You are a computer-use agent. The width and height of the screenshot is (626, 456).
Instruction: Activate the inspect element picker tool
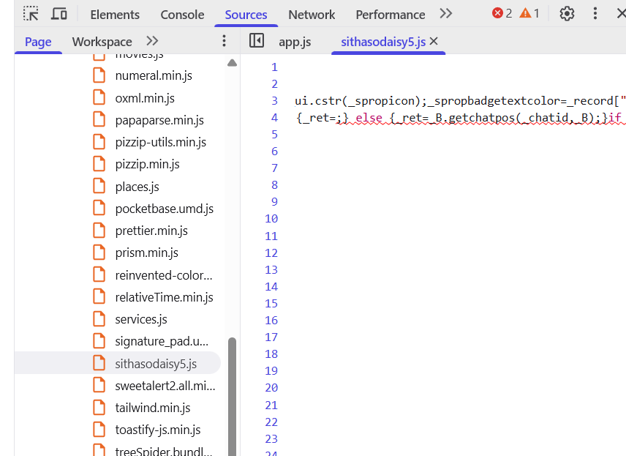(30, 13)
